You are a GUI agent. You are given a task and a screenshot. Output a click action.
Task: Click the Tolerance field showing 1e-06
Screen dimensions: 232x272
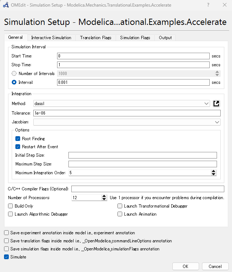tap(127, 113)
